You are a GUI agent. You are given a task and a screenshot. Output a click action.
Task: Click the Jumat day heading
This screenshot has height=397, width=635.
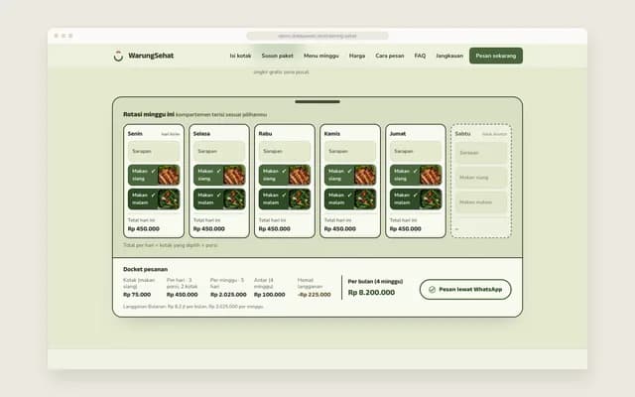[398, 133]
